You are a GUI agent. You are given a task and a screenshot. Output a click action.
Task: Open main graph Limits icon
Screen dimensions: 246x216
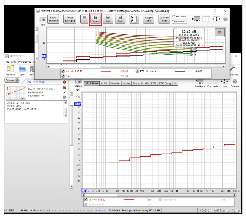(x=224, y=81)
